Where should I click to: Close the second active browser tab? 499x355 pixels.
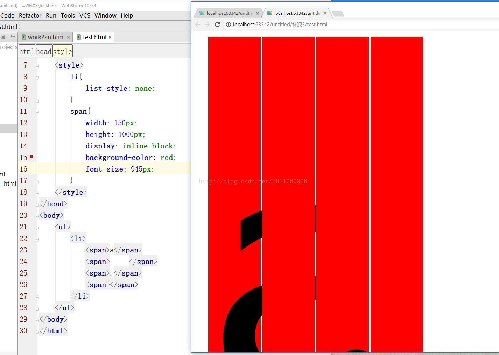coord(325,13)
